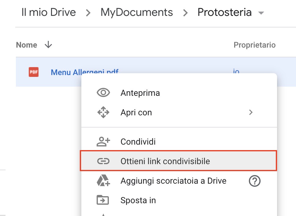Choose Ottieni link condivisibile menu entry
This screenshot has width=296, height=216.
178,161
